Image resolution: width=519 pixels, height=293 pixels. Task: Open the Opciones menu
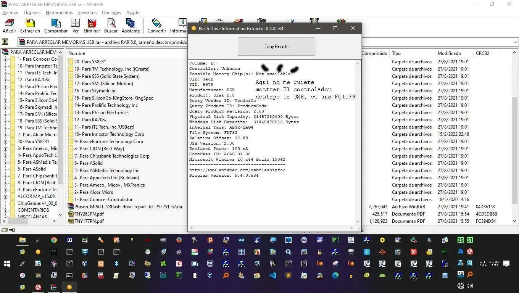(111, 13)
